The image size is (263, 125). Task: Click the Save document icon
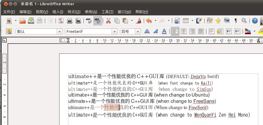click(31, 21)
